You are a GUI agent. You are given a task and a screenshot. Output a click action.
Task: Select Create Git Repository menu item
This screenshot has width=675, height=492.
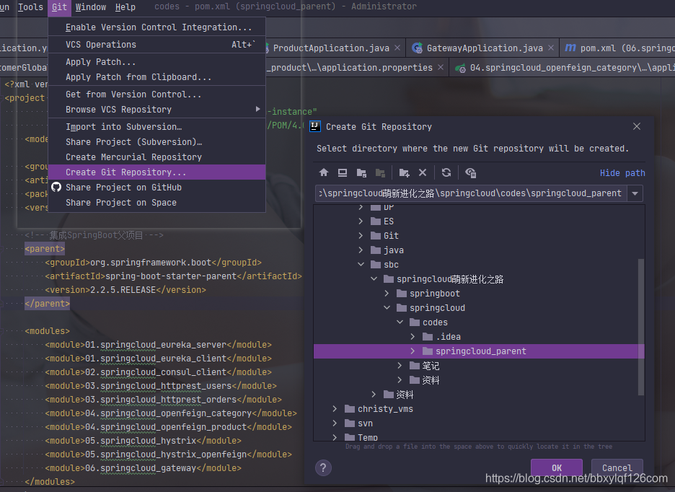click(x=156, y=172)
